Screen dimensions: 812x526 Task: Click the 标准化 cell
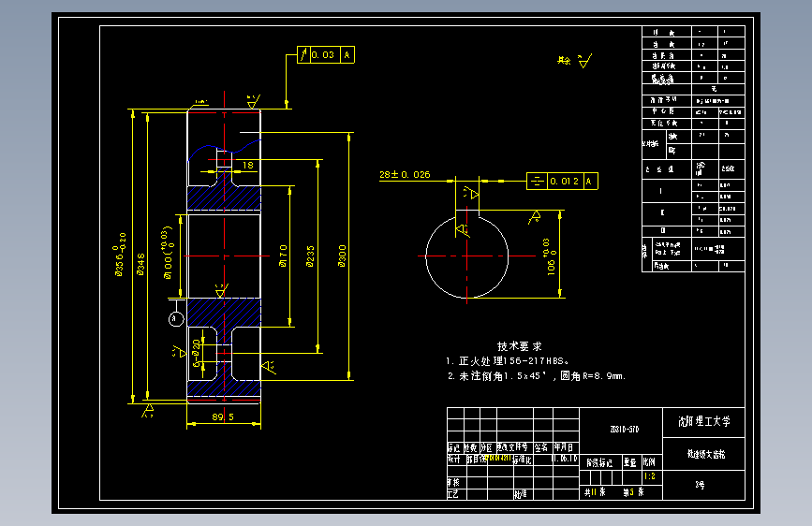(523, 460)
